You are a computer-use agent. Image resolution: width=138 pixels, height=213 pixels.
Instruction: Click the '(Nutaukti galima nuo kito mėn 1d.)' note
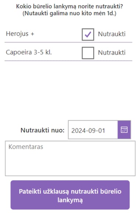[69, 13]
